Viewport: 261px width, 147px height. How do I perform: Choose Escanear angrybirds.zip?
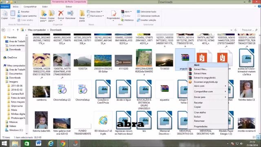point(208,82)
